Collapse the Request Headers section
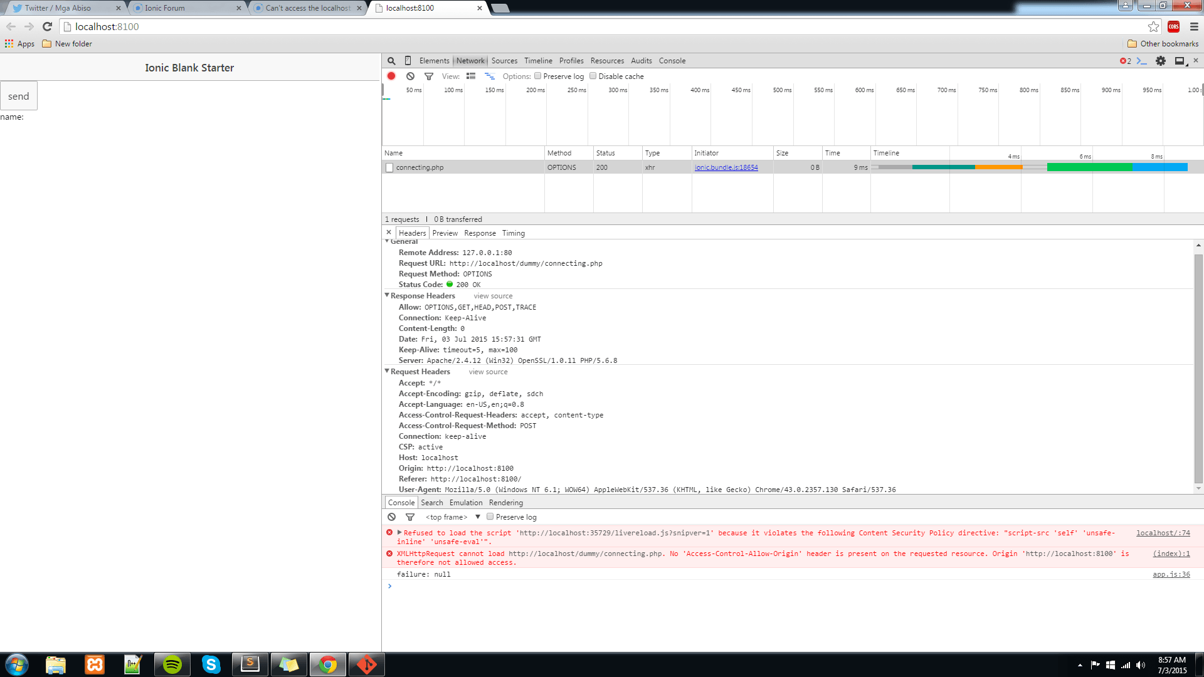The width and height of the screenshot is (1204, 677). pos(387,371)
